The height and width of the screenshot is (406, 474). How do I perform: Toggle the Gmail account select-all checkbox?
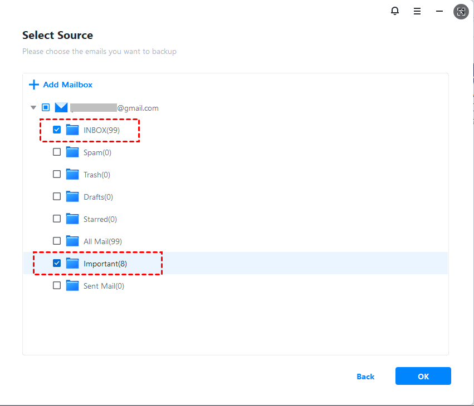click(x=46, y=108)
